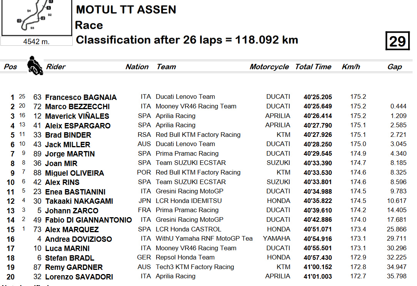Select the Pos column header

pyautogui.click(x=10, y=67)
